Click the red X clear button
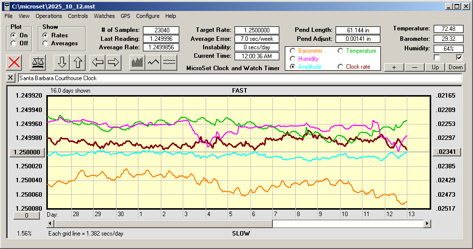This screenshot has width=473, height=249. (15, 62)
